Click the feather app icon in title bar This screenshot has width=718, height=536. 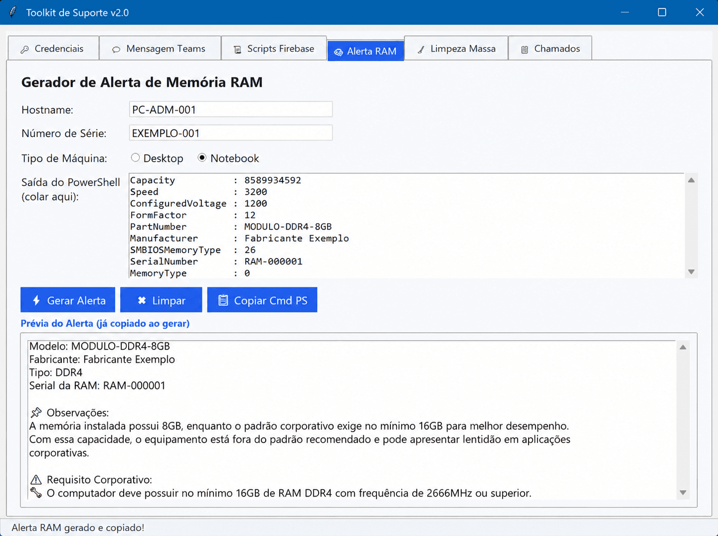(13, 12)
